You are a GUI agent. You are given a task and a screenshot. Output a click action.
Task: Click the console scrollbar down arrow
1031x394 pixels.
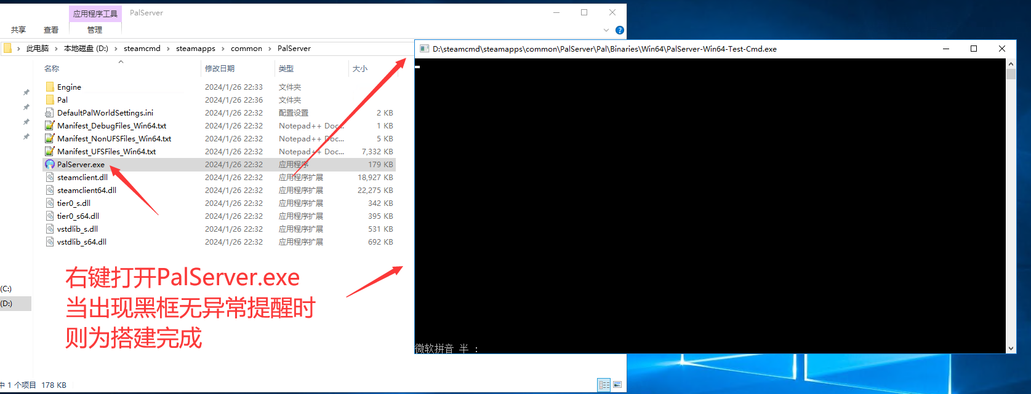(1011, 348)
